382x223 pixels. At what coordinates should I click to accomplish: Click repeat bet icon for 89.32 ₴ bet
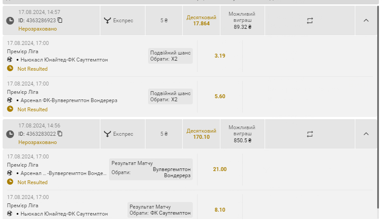pyautogui.click(x=310, y=21)
